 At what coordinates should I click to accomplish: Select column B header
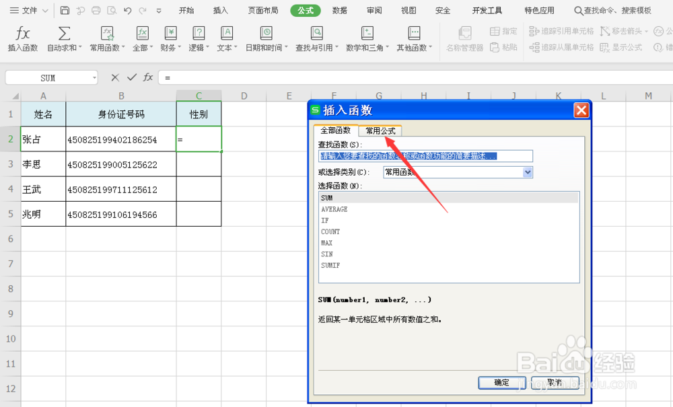click(121, 96)
